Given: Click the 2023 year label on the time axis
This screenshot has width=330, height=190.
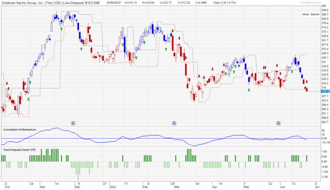Looking at the screenshot, I should pos(113,187).
